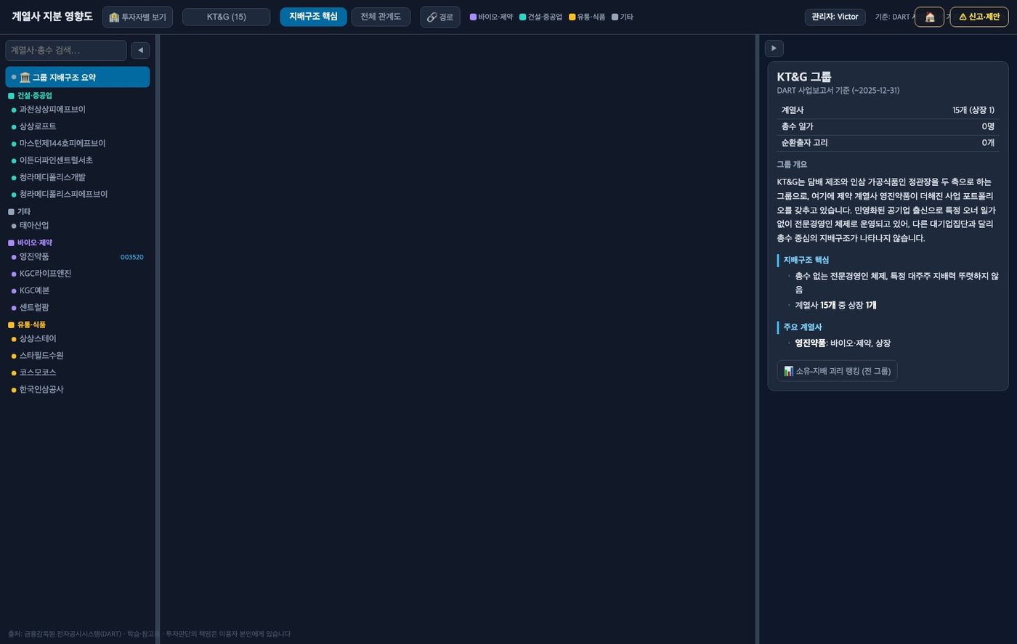Viewport: 1017px width, 644px height.
Task: Select 상상스테이 in the affiliate list
Action: (x=78, y=339)
